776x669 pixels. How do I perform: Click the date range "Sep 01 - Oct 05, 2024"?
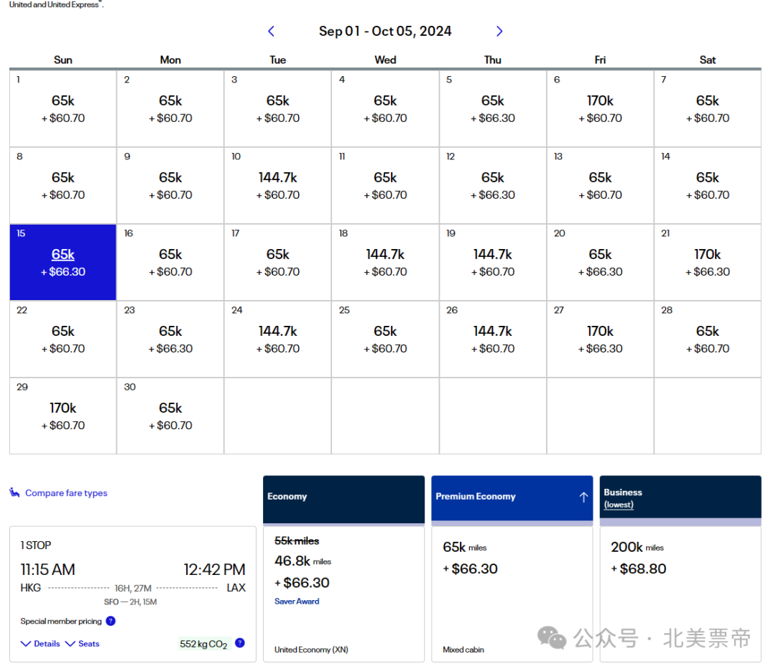385,31
